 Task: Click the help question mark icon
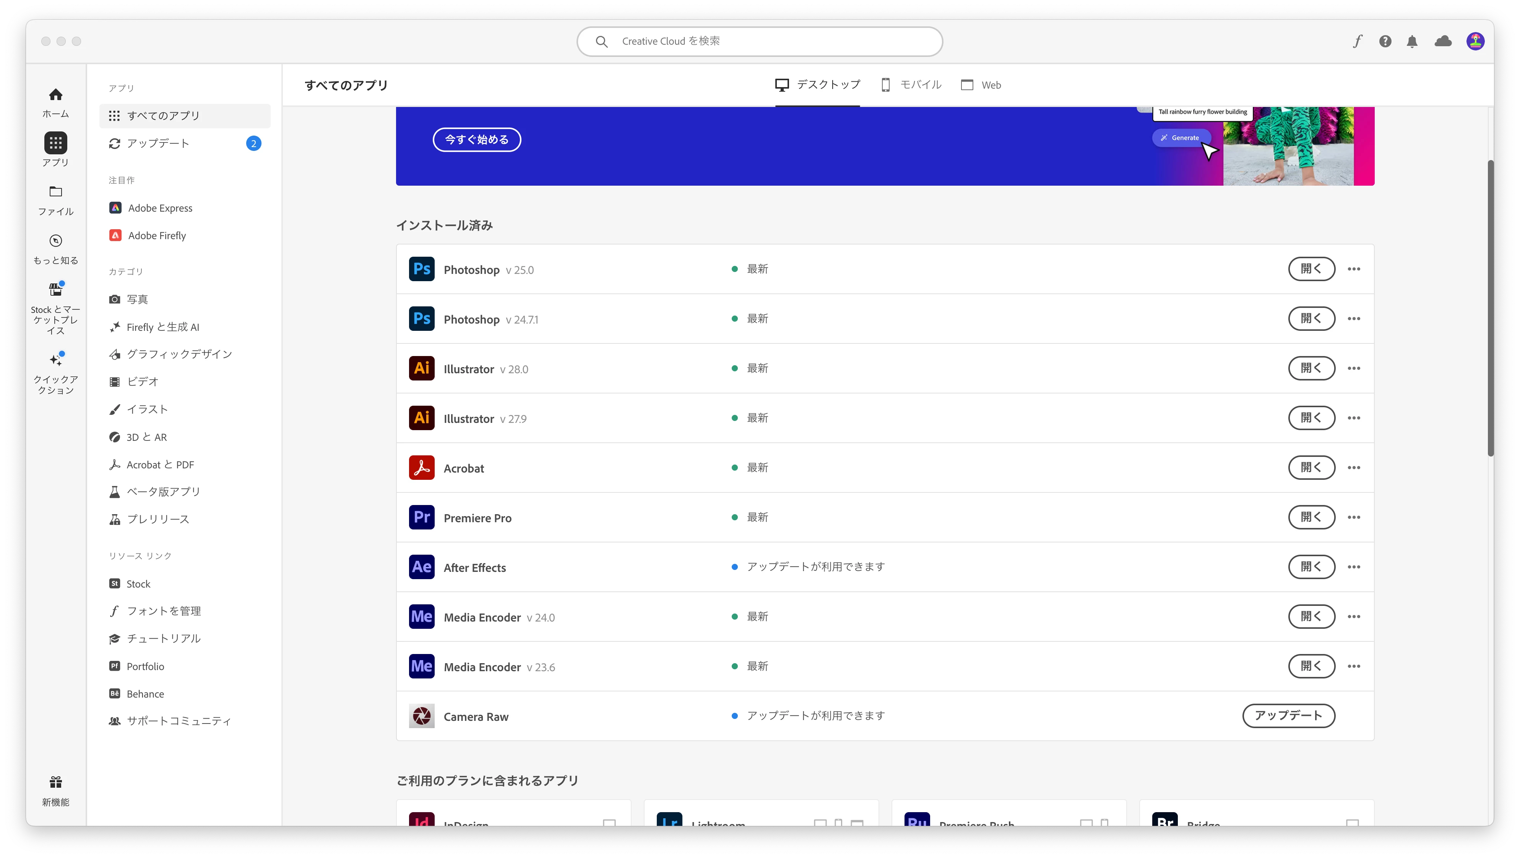pyautogui.click(x=1385, y=41)
